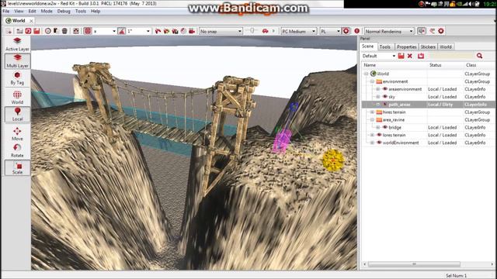Click the speaker sound toggle icon
This screenshot has height=279, width=497.
421,31
